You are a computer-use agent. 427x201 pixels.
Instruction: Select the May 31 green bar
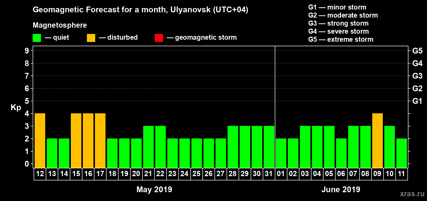click(269, 147)
